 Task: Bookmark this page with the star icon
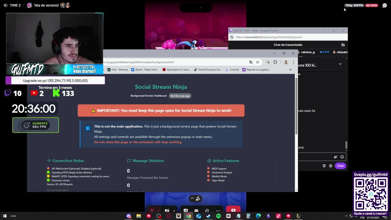pos(258,62)
